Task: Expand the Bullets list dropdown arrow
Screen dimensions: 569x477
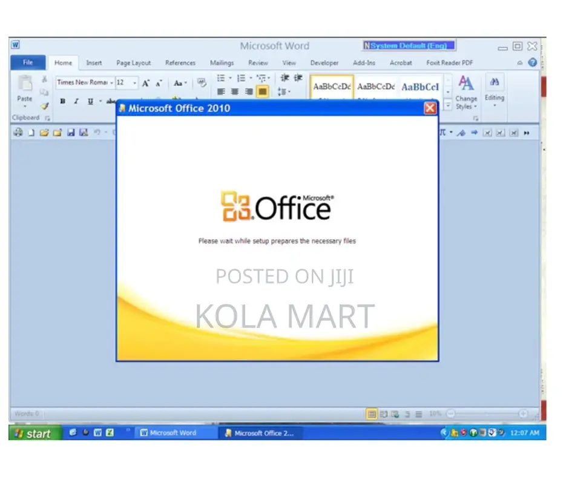Action: [x=230, y=77]
